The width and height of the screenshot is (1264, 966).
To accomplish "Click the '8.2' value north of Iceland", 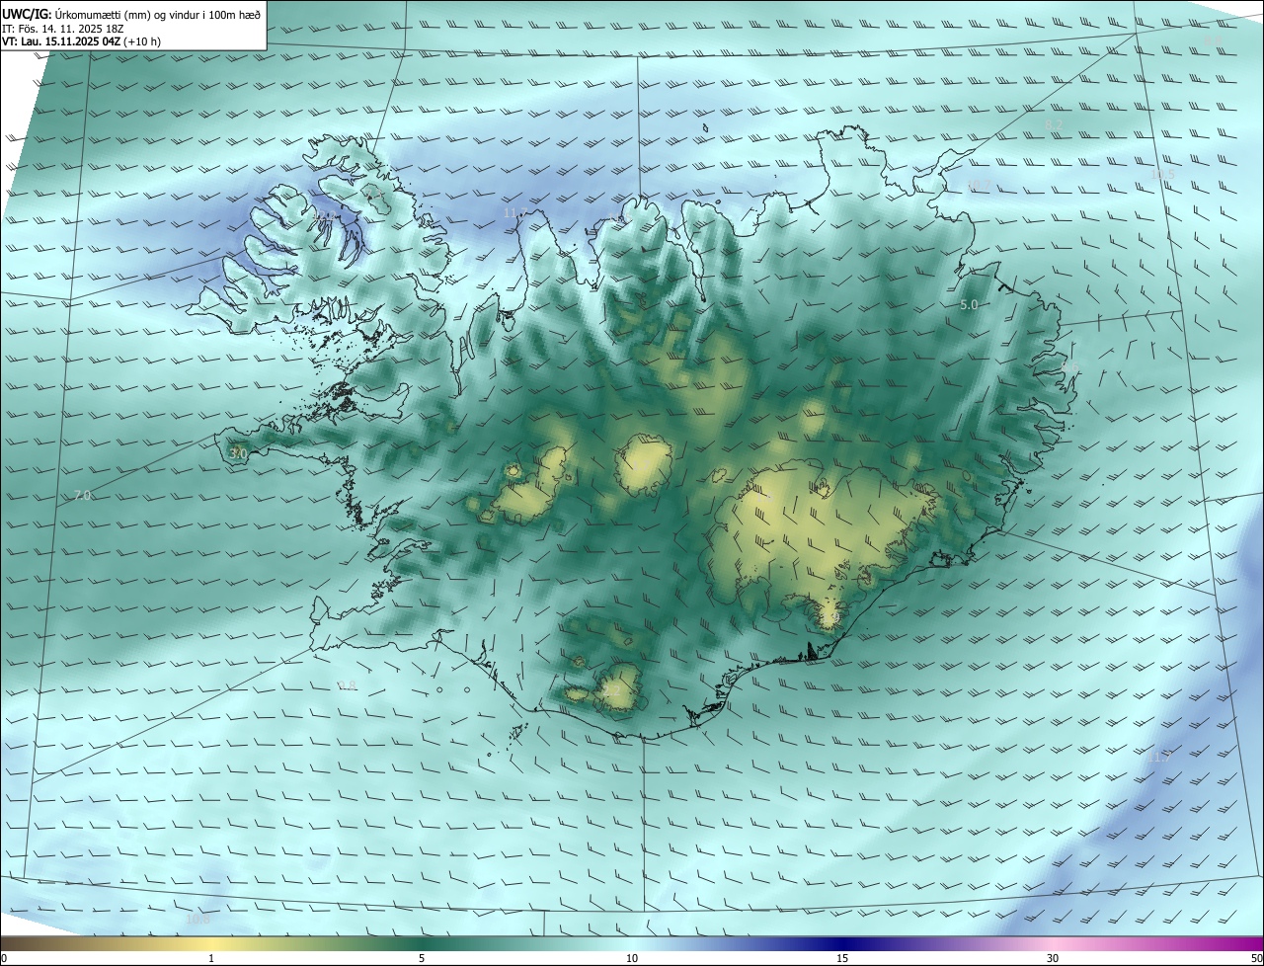I will tap(1054, 124).
